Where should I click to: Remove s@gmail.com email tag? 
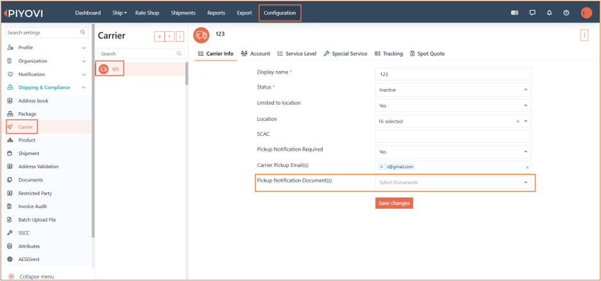tap(381, 167)
